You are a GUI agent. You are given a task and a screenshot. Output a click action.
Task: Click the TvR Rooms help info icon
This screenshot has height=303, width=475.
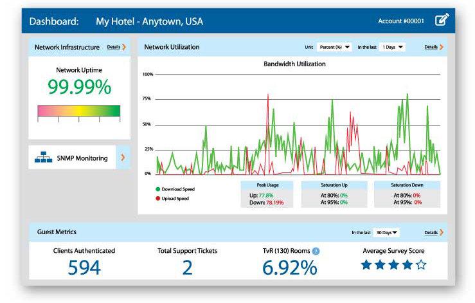(316, 251)
